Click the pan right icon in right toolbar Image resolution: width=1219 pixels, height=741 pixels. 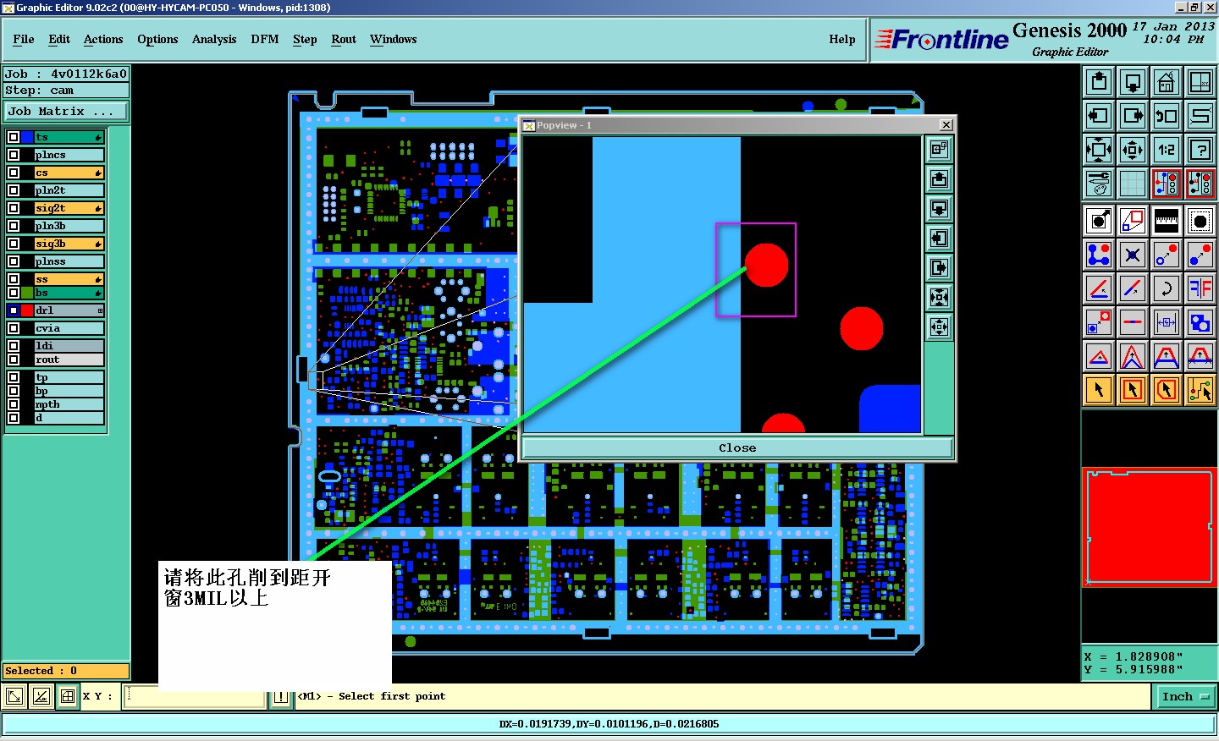pos(1133,116)
